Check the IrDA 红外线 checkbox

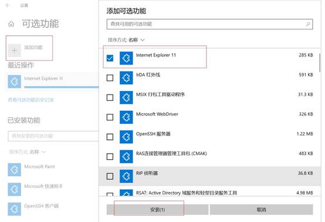(x=110, y=78)
